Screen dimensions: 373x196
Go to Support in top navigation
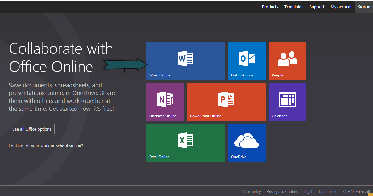point(317,7)
